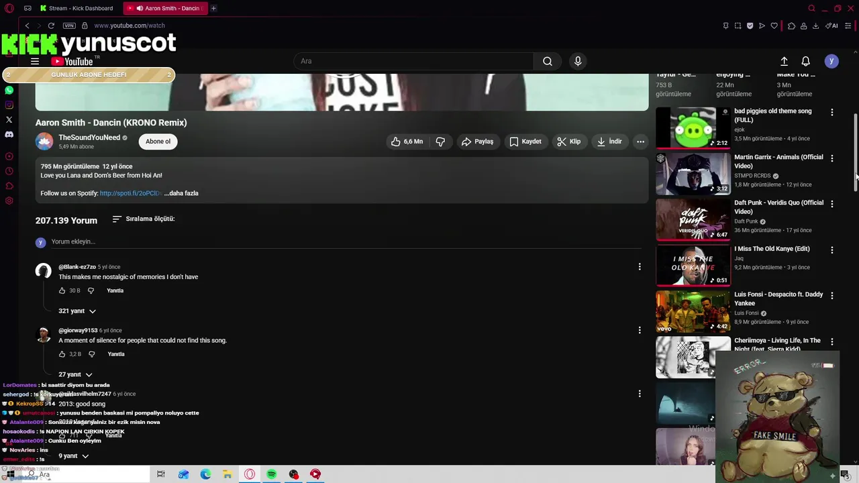Click 'Yorum ekleyin...' comment field
859x483 pixels.
346,241
